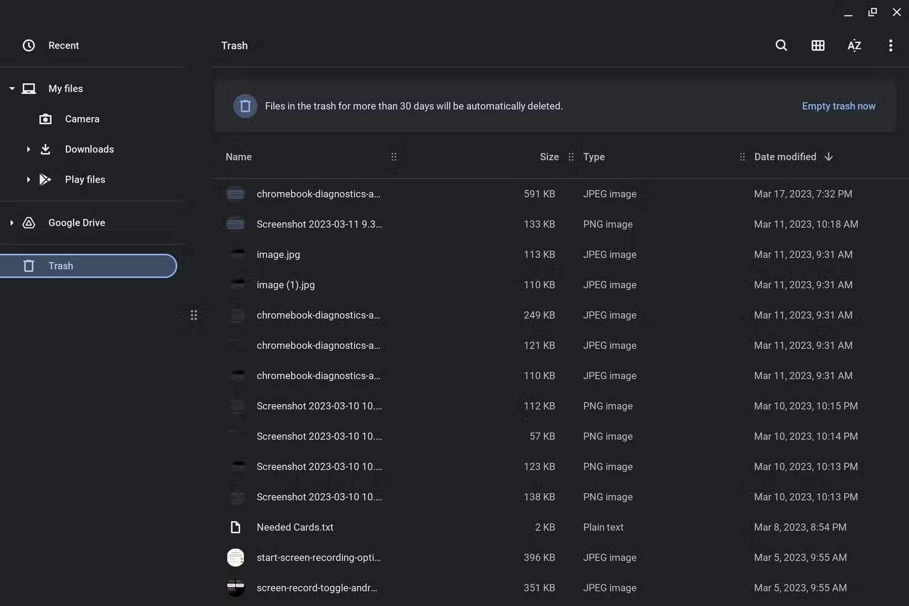909x606 pixels.
Task: Click the Google Drive icon in the sidebar
Action: coord(29,223)
